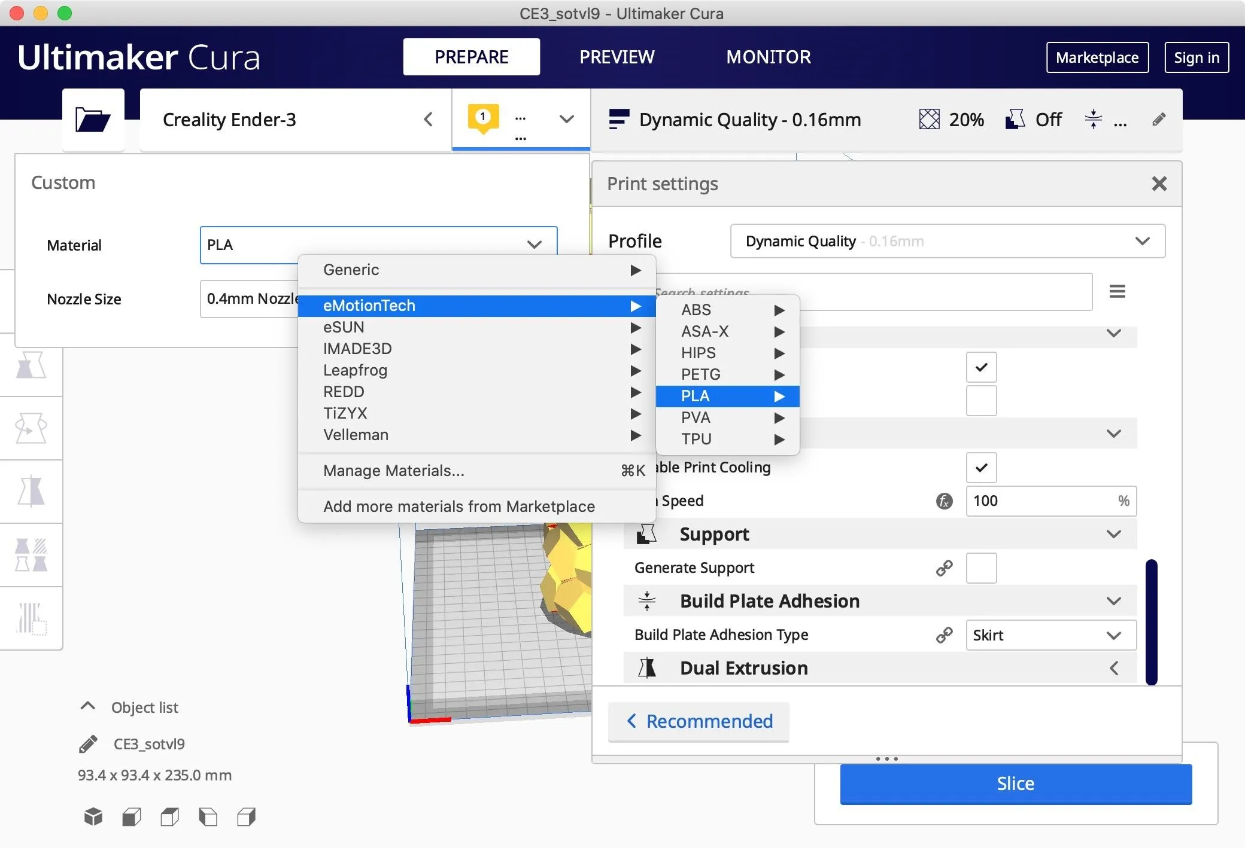Click the fan speed formula fx icon
This screenshot has width=1245, height=848.
pos(944,501)
